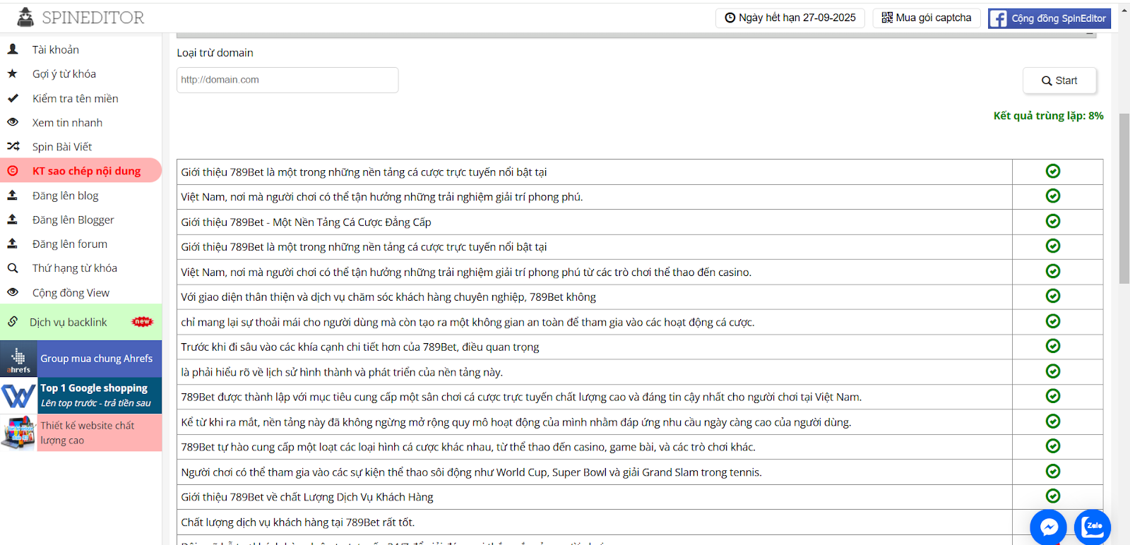Click check icon for '789Bet được thành lập' row
The image size is (1130, 545).
click(x=1053, y=396)
